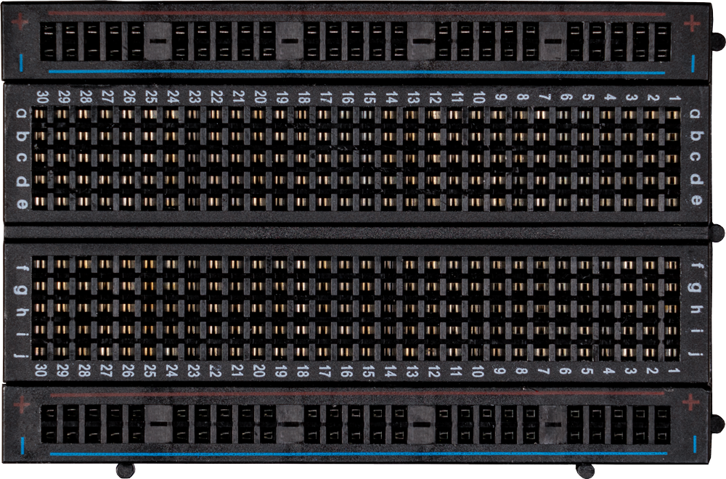Click the row letter 'e' on the left edge

[22, 202]
